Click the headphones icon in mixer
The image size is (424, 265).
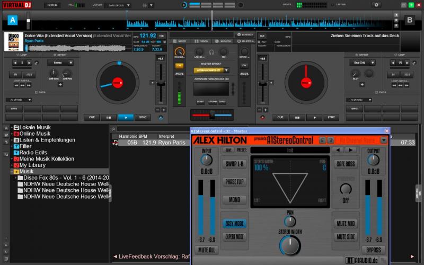click(211, 52)
